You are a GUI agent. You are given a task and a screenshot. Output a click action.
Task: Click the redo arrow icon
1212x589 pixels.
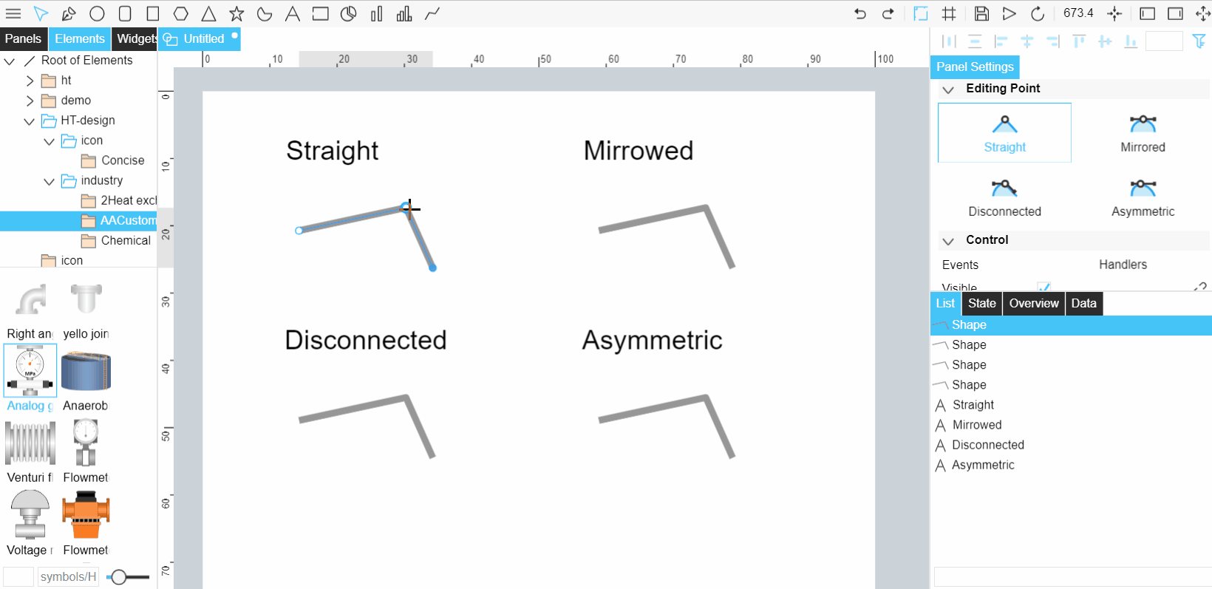[888, 13]
